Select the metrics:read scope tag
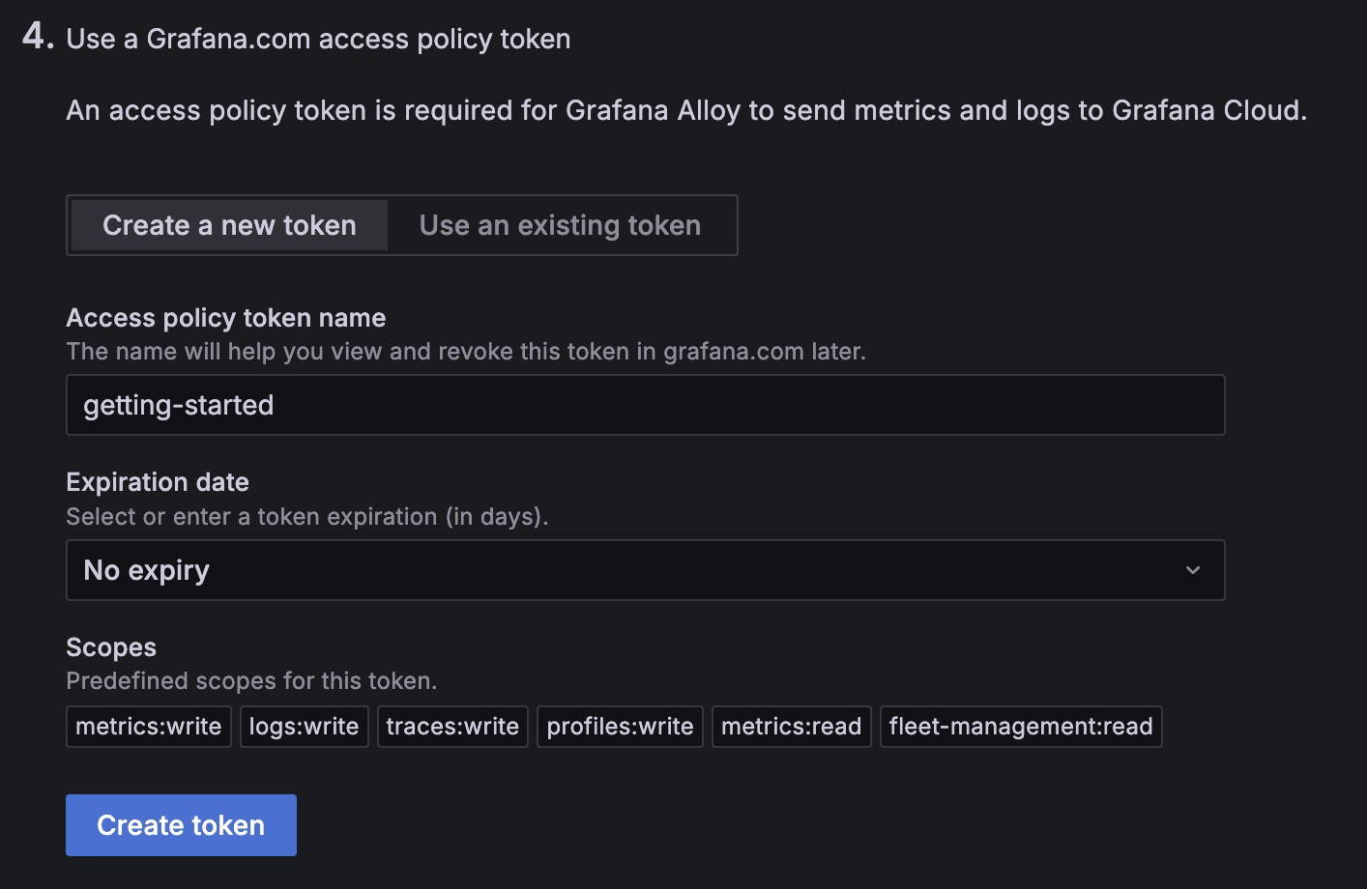Viewport: 1367px width, 889px height. coord(791,727)
